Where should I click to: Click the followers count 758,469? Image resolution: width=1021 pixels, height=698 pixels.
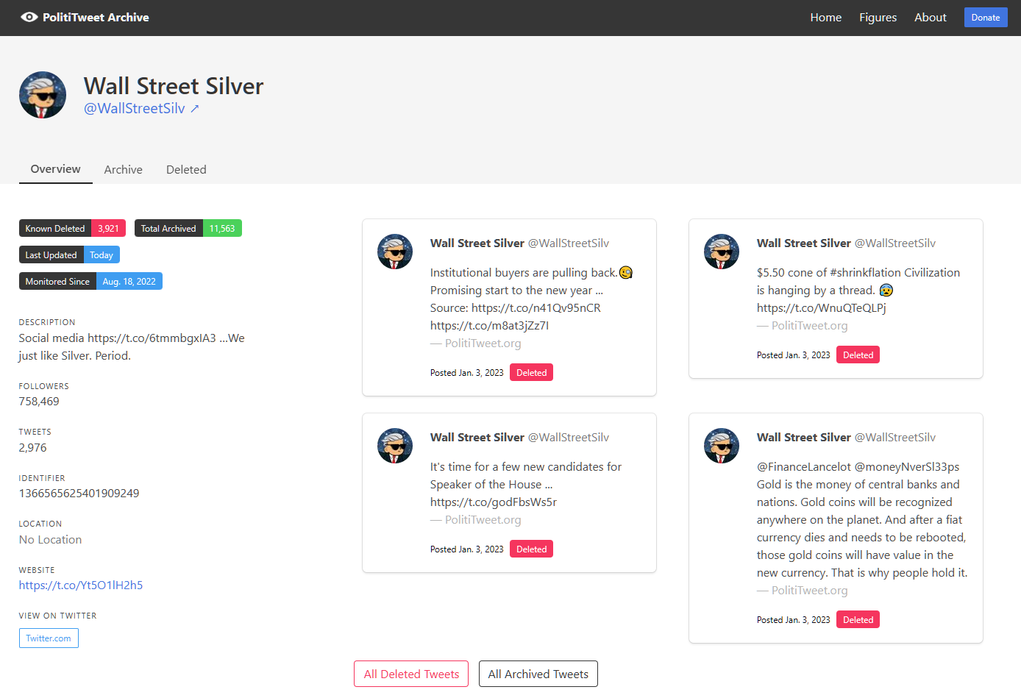point(39,402)
